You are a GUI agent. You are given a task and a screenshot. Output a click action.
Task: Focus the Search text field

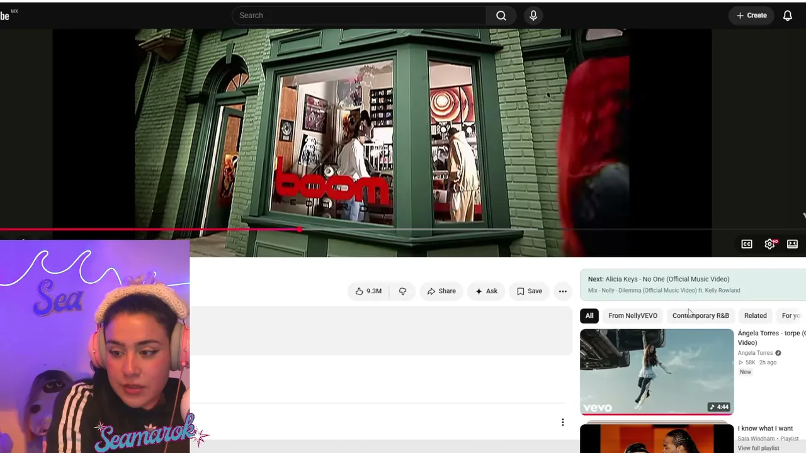coord(359,16)
